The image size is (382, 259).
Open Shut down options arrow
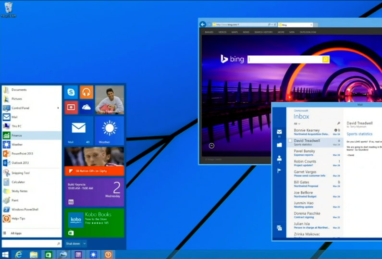coord(85,244)
